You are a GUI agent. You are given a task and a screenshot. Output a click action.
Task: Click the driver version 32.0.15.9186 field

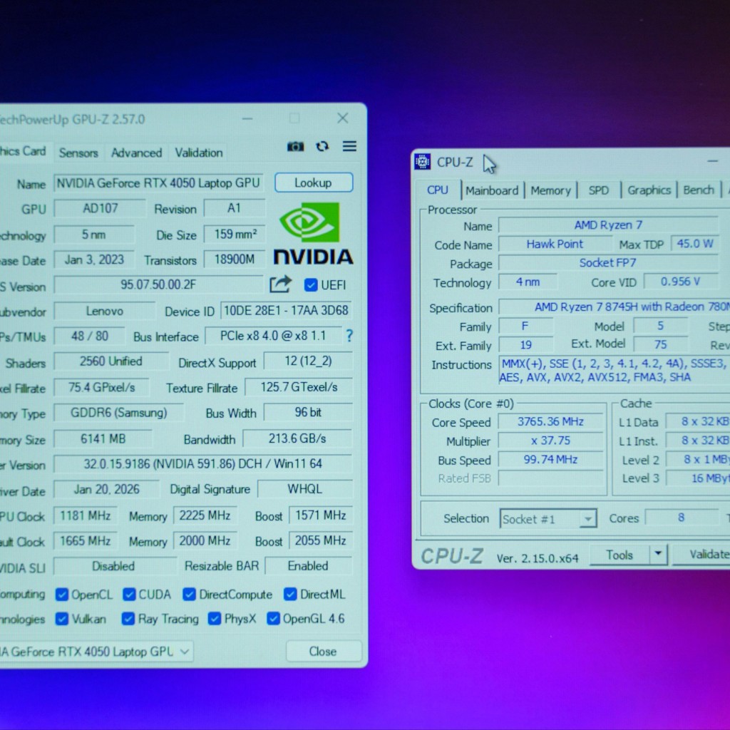pyautogui.click(x=203, y=463)
